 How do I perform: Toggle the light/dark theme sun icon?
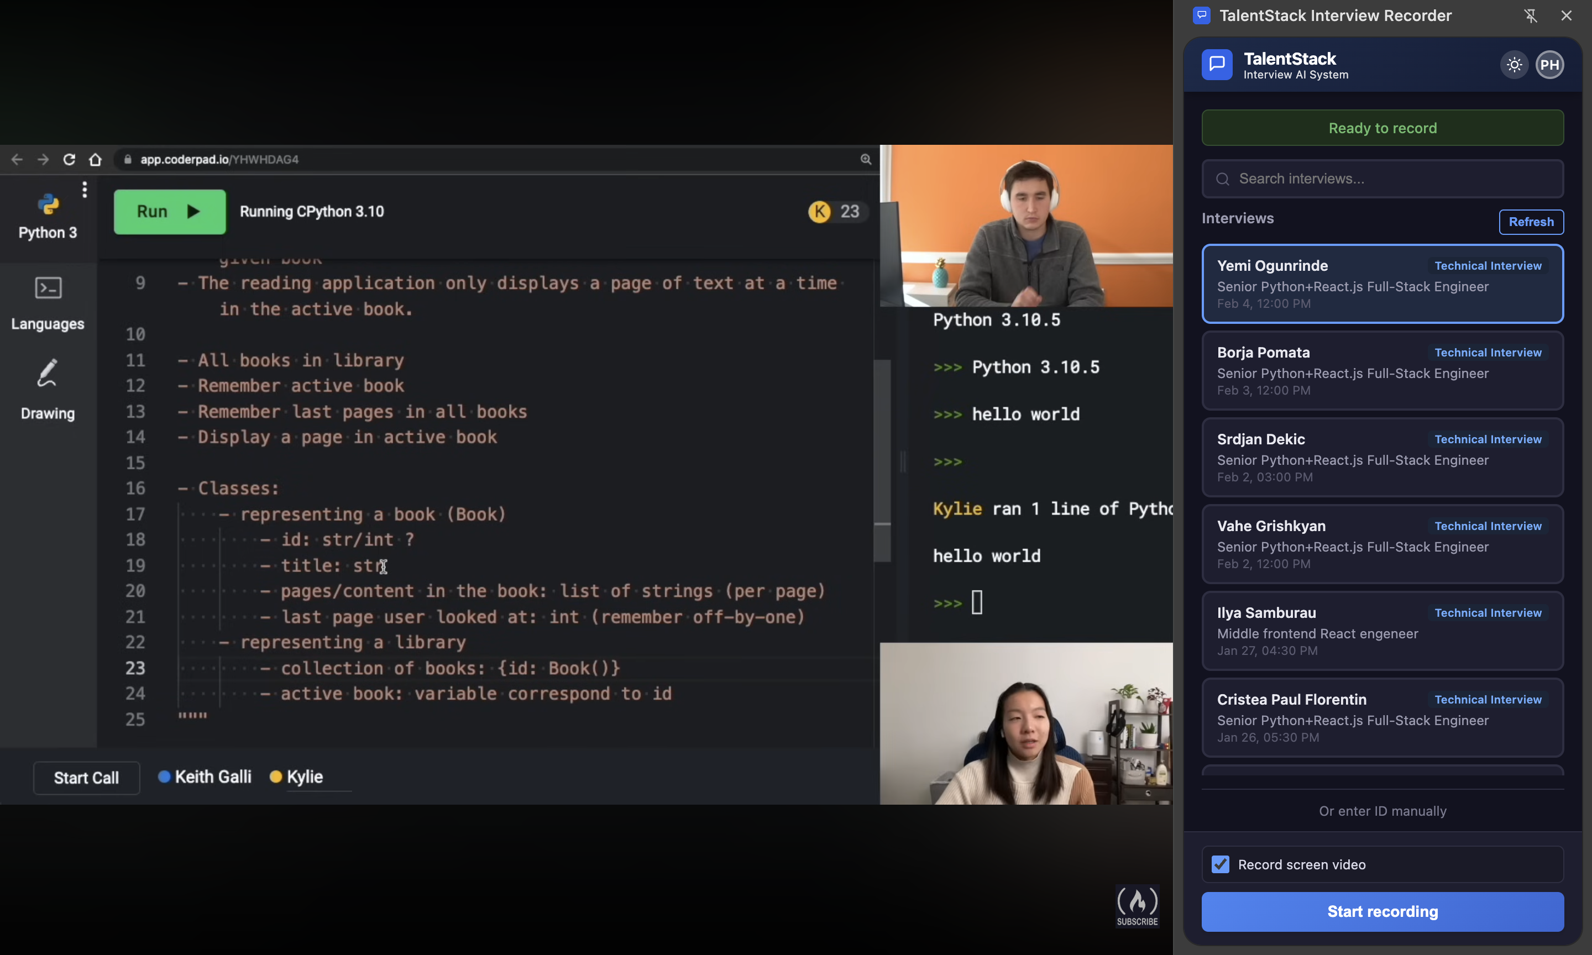(x=1514, y=64)
